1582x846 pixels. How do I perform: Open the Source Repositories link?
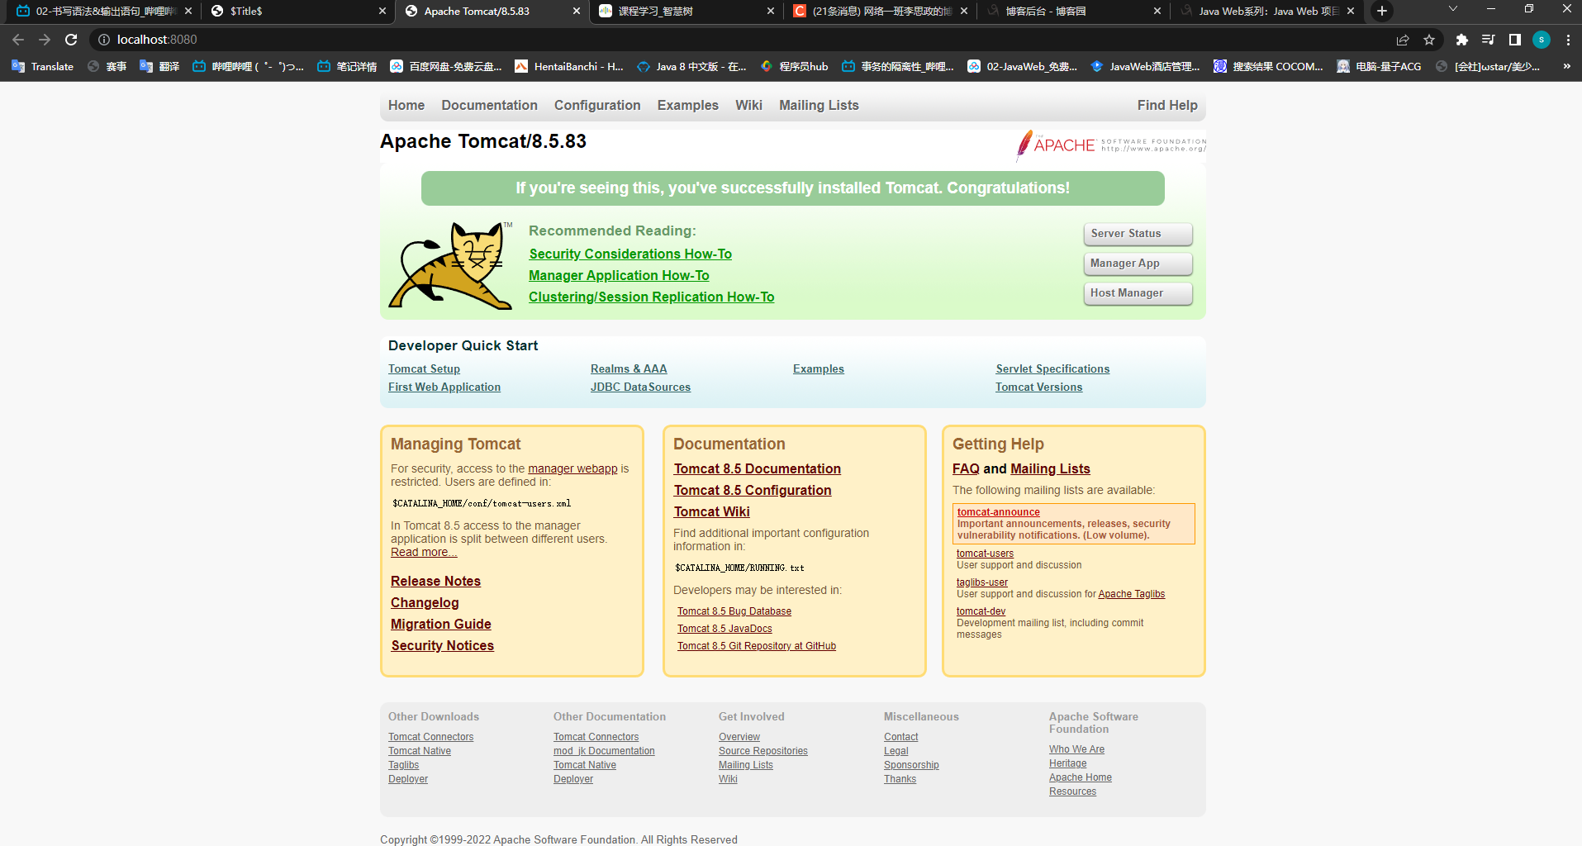[x=763, y=751]
